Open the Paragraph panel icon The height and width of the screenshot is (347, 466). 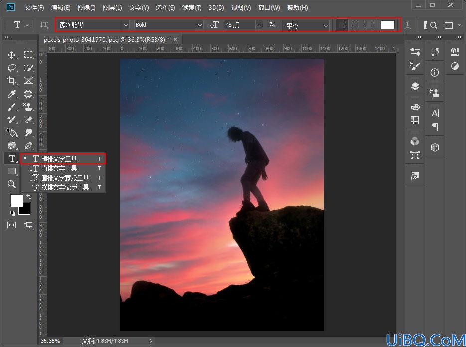[435, 127]
